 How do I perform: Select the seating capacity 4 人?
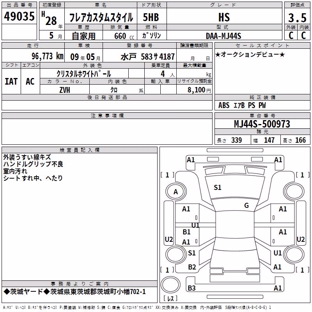tap(168, 74)
